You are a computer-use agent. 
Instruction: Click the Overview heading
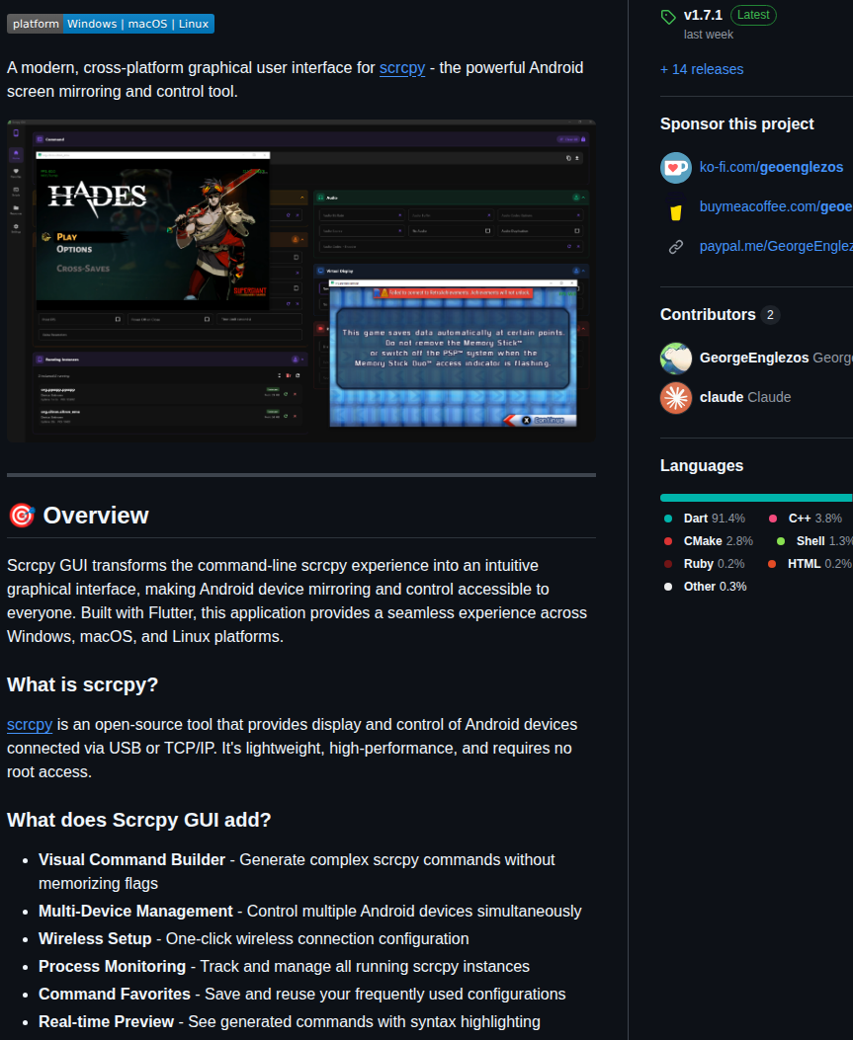[96, 516]
